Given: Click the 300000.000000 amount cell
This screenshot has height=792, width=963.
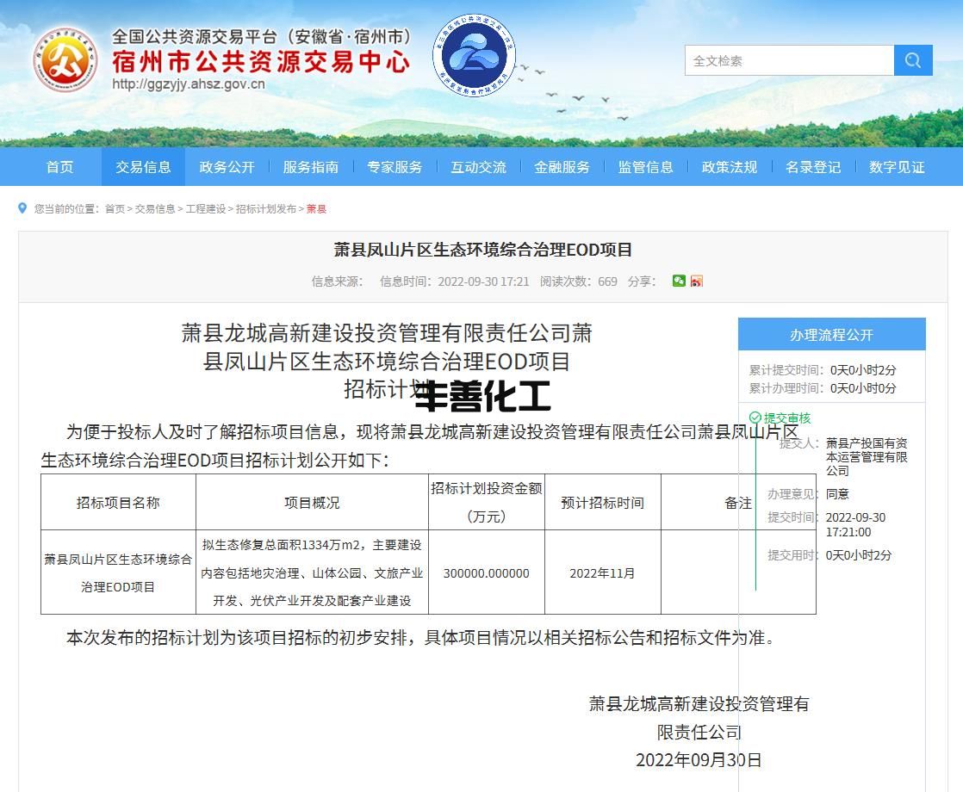Looking at the screenshot, I should [x=487, y=572].
